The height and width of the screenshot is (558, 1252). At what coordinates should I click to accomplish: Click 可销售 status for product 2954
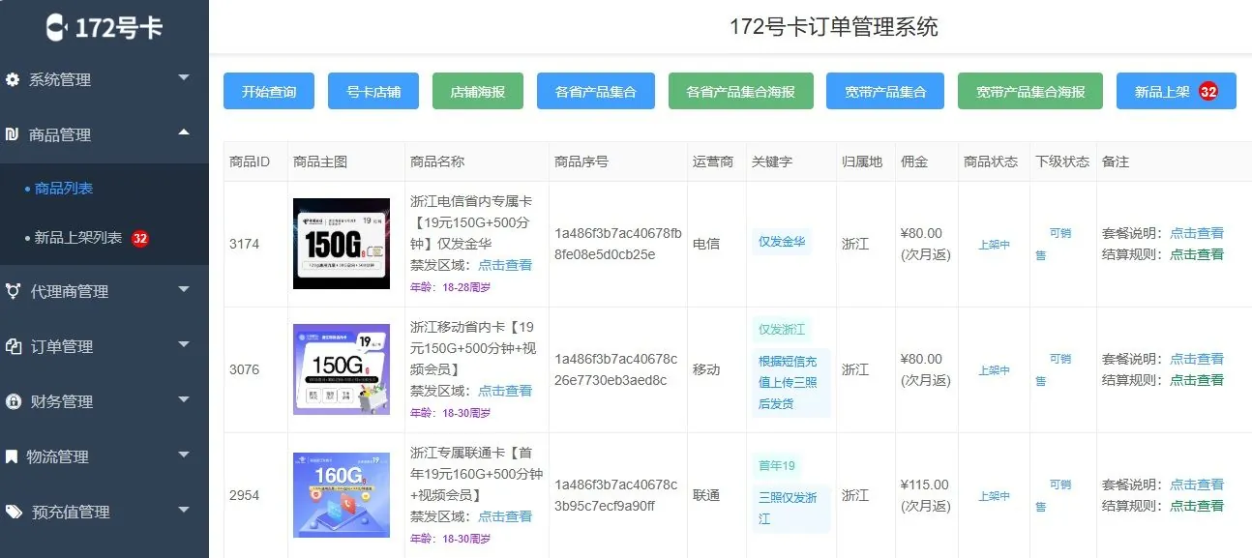pos(1056,495)
